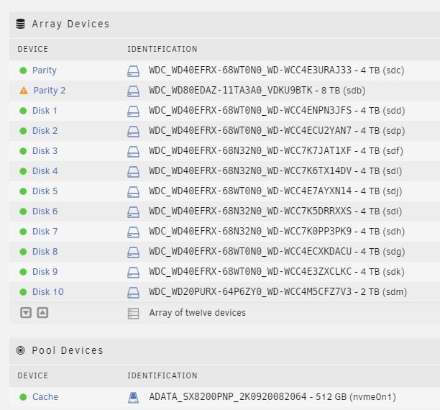The width and height of the screenshot is (440, 410).
Task: Click the drive icon in the Disk 5 row
Action: (133, 192)
